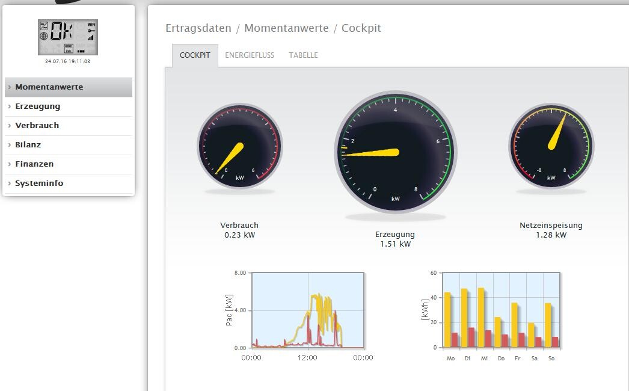Click the inverter icon in LCD display
Viewport: 629px width, 391px height.
44,26
